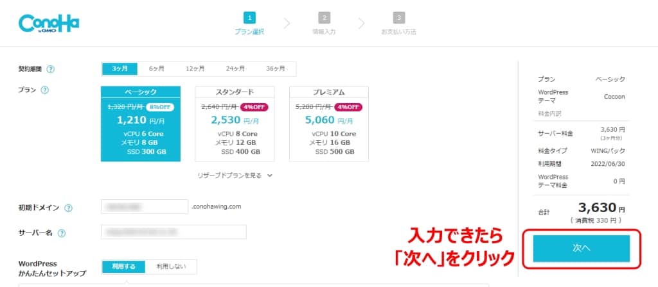Screen dimensions: 658x287
Task: Click help icon next to 初期ドメイン
Action: click(x=68, y=208)
